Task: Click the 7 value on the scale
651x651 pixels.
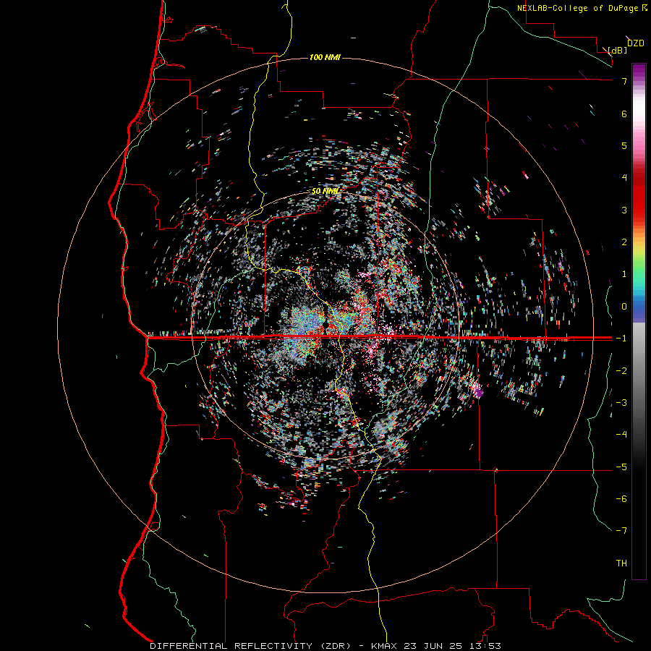Action: tap(624, 81)
